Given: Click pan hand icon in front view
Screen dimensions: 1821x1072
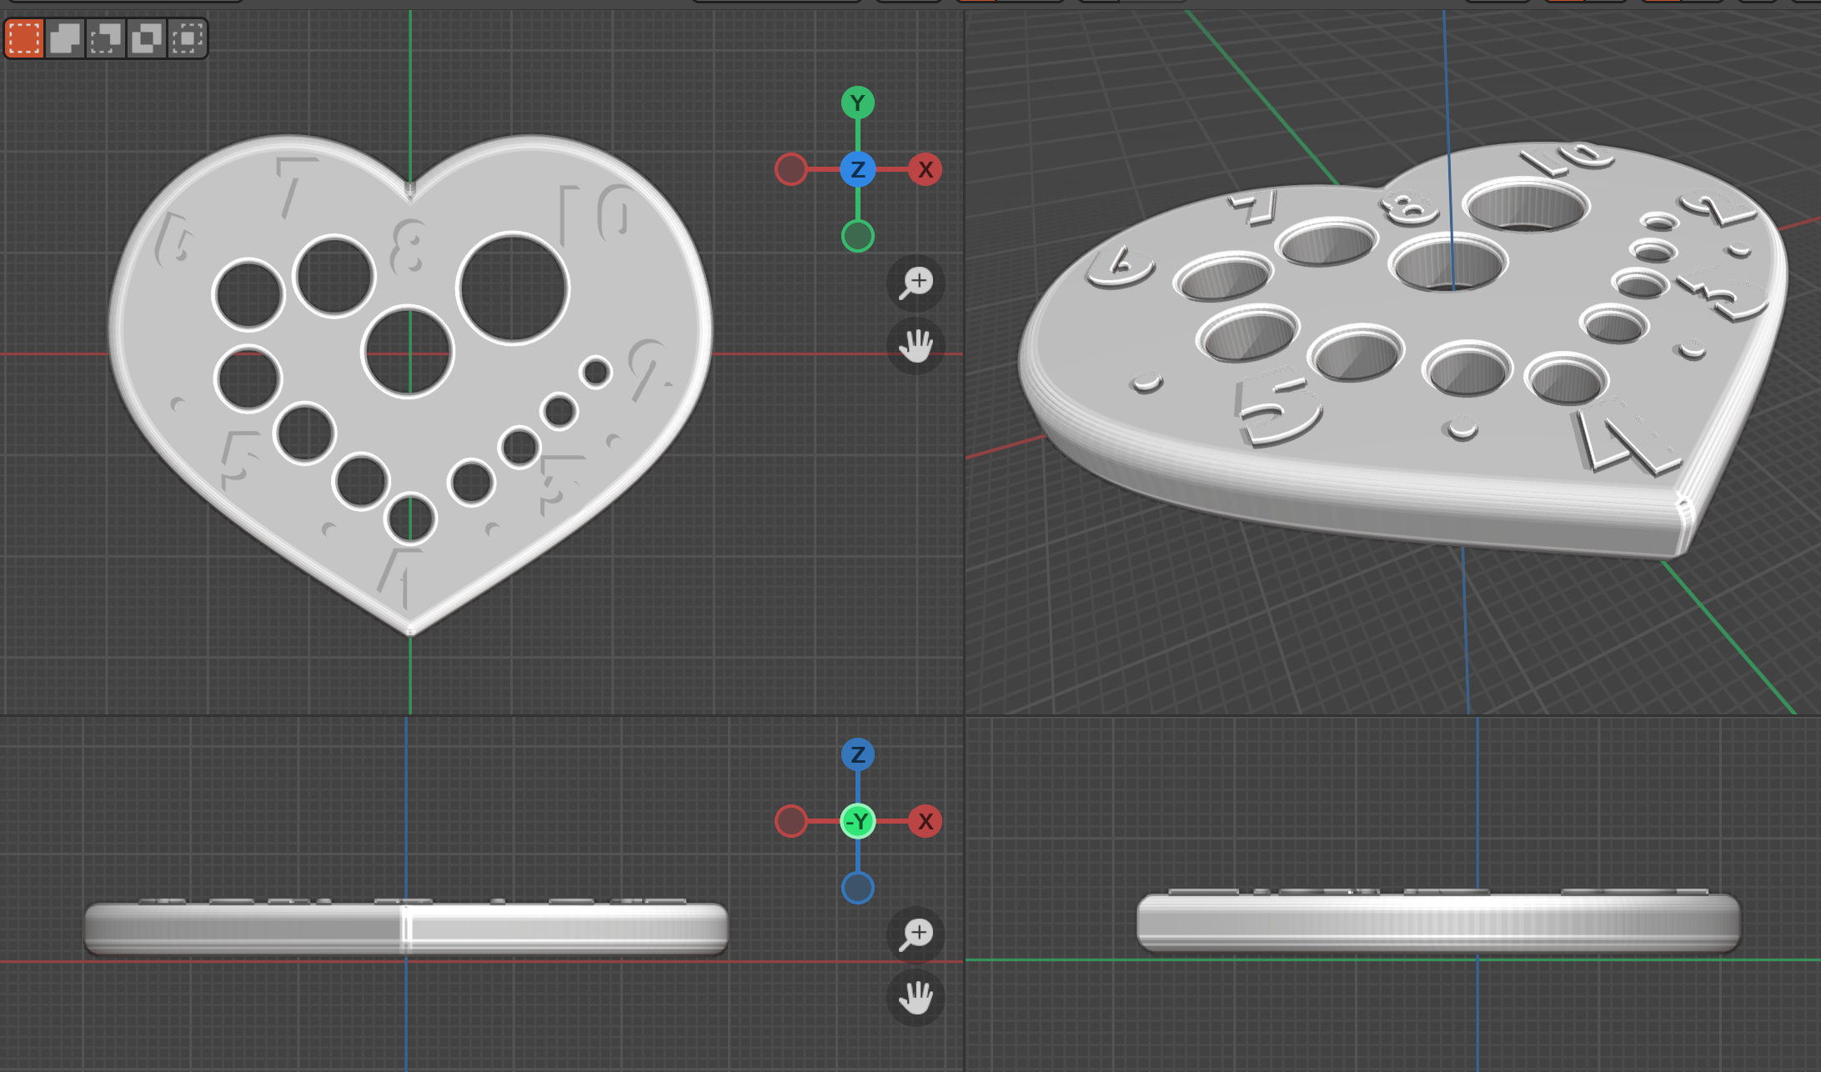Looking at the screenshot, I should pos(916,997).
